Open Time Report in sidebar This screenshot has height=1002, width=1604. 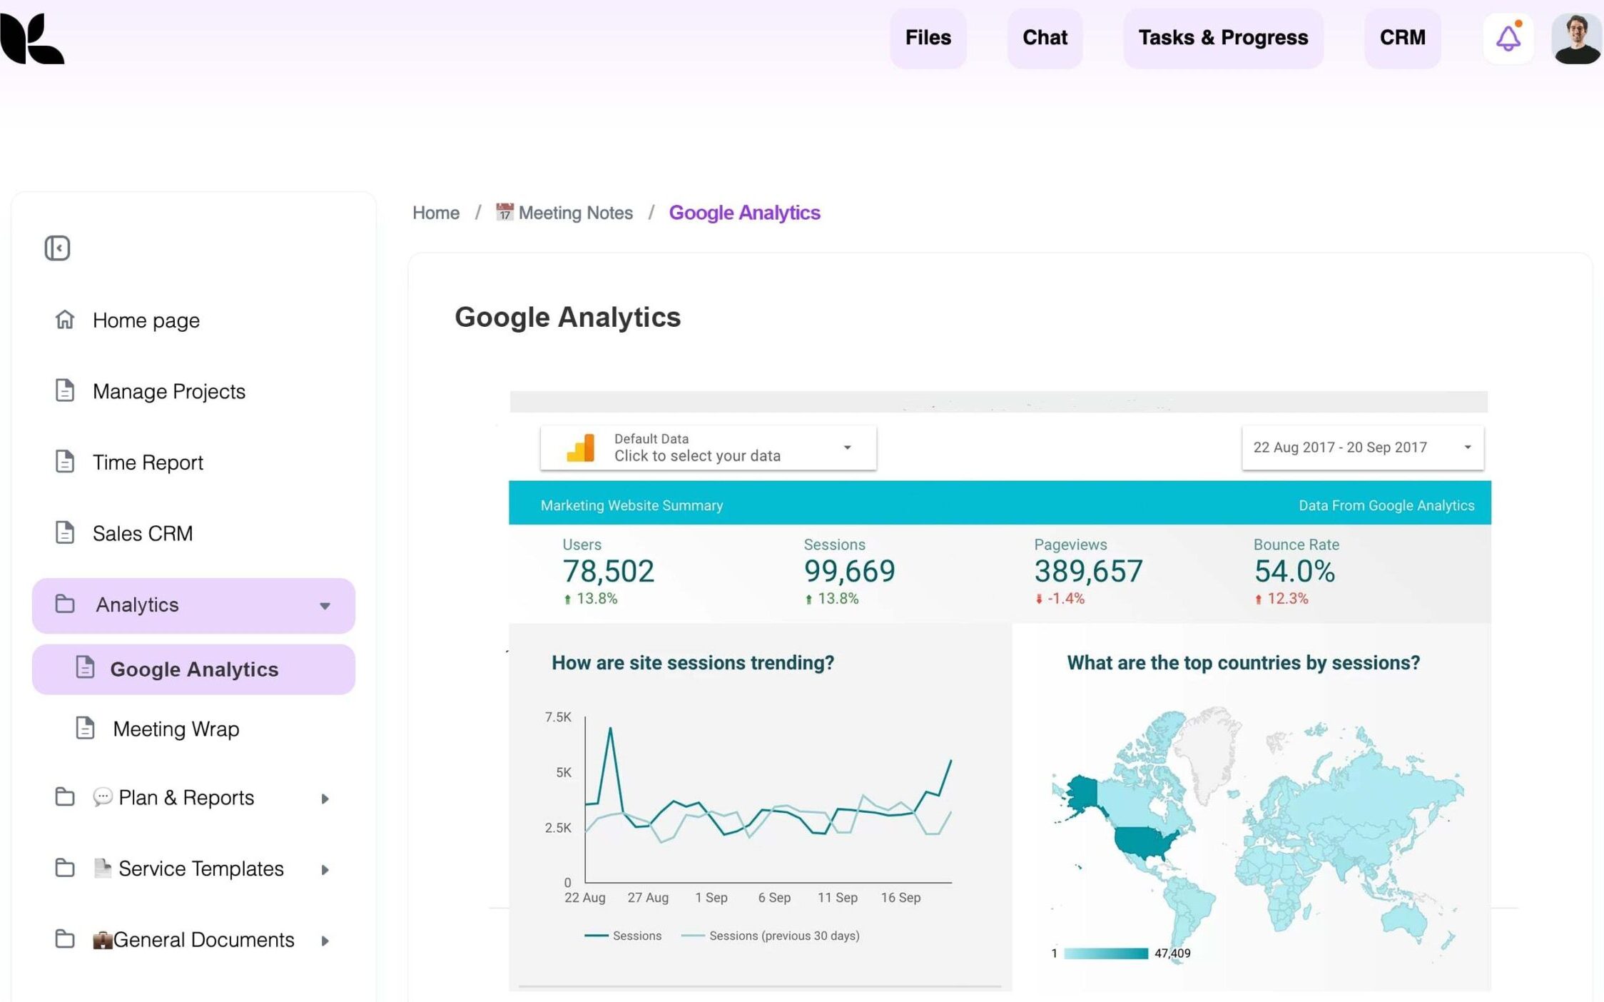148,462
